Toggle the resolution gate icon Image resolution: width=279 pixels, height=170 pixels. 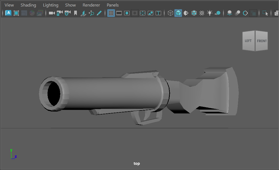pos(127,13)
